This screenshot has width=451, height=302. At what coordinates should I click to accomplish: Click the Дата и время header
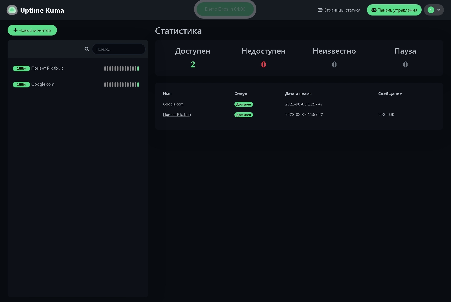[x=298, y=94]
